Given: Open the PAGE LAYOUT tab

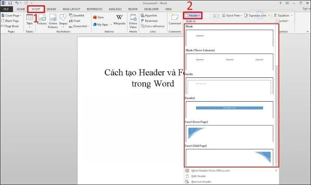Looking at the screenshot, I should [x=71, y=9].
